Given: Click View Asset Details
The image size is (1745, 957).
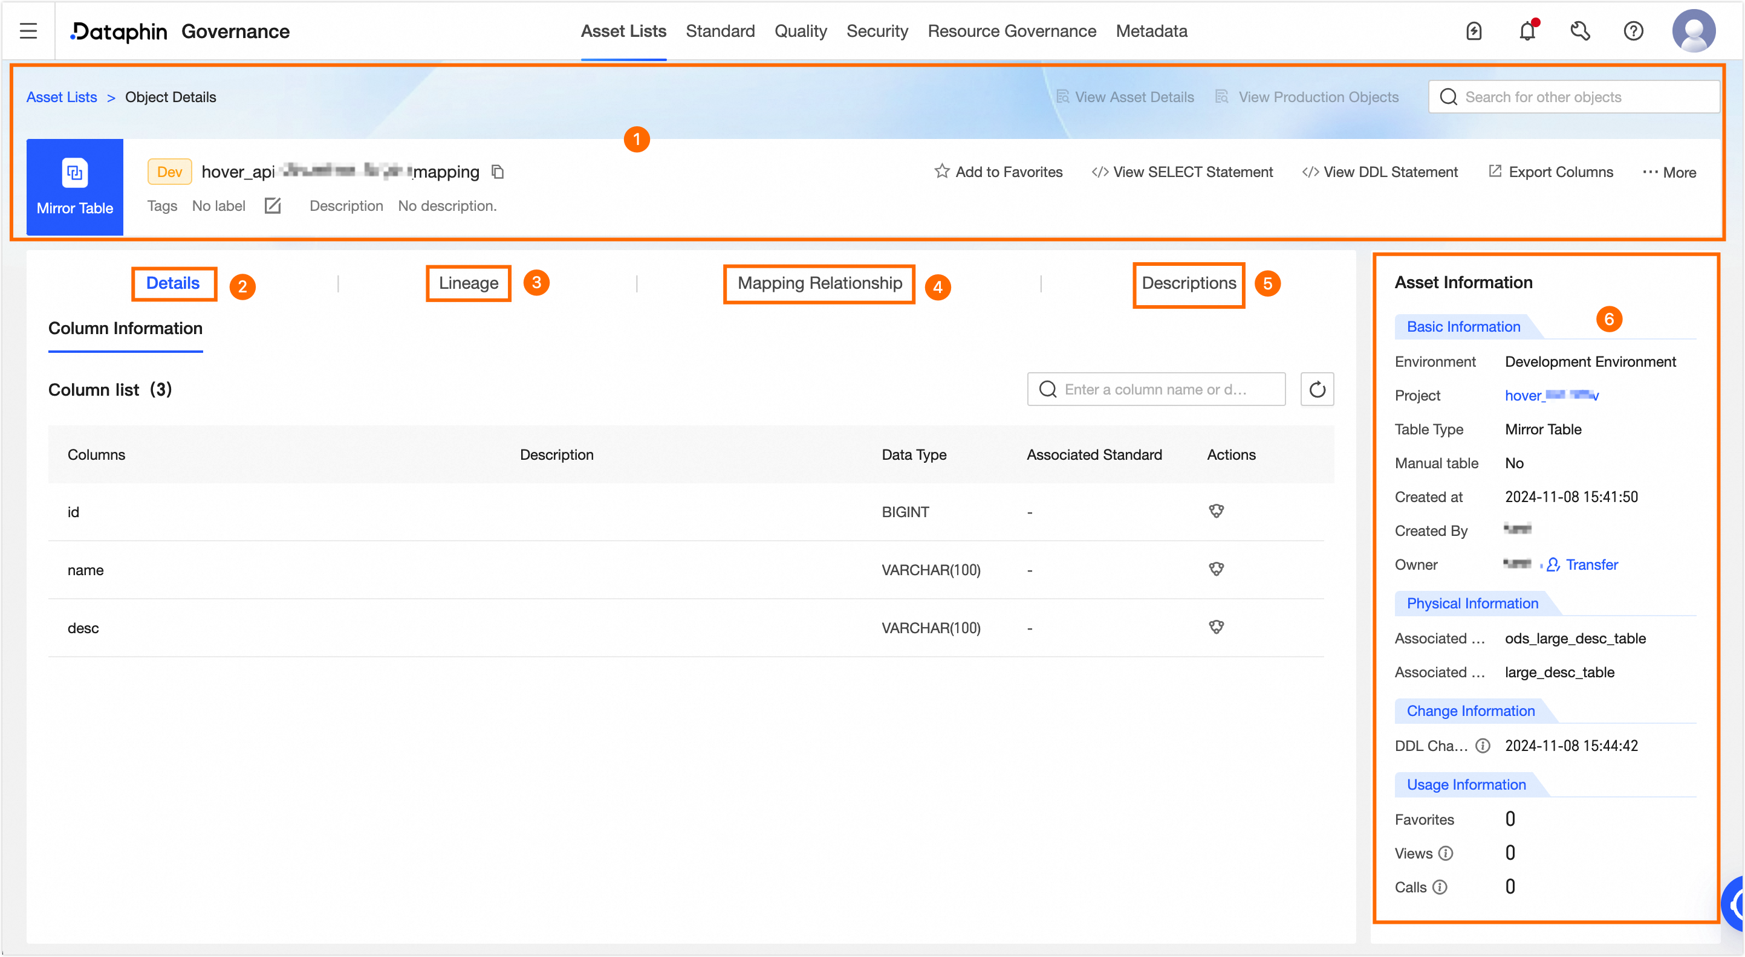Looking at the screenshot, I should [1125, 97].
